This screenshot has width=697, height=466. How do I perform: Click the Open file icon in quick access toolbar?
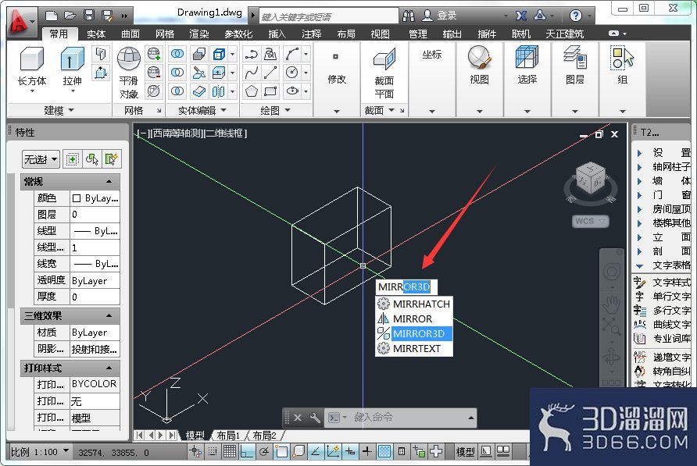click(x=70, y=16)
